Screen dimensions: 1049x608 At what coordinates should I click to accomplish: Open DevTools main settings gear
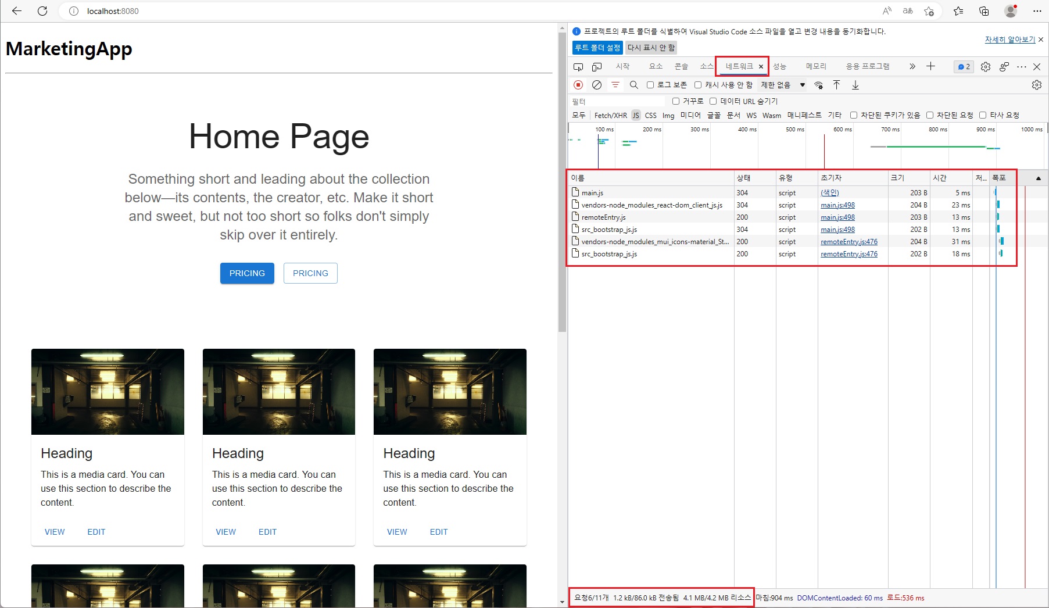986,66
